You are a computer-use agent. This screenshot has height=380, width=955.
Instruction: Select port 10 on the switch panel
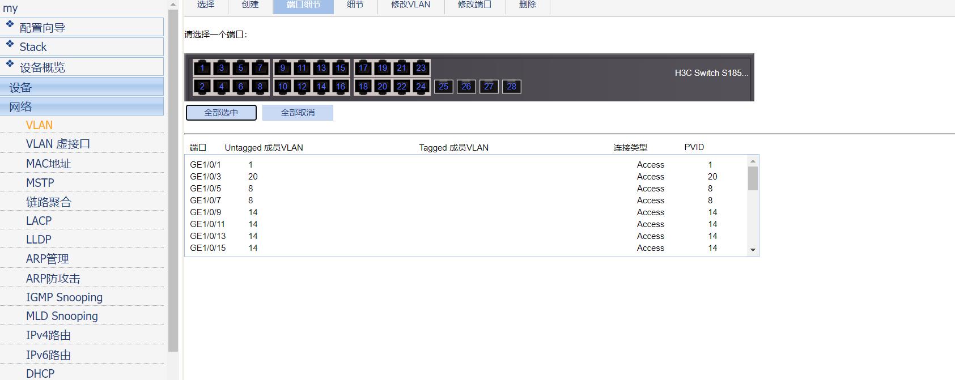click(x=283, y=87)
